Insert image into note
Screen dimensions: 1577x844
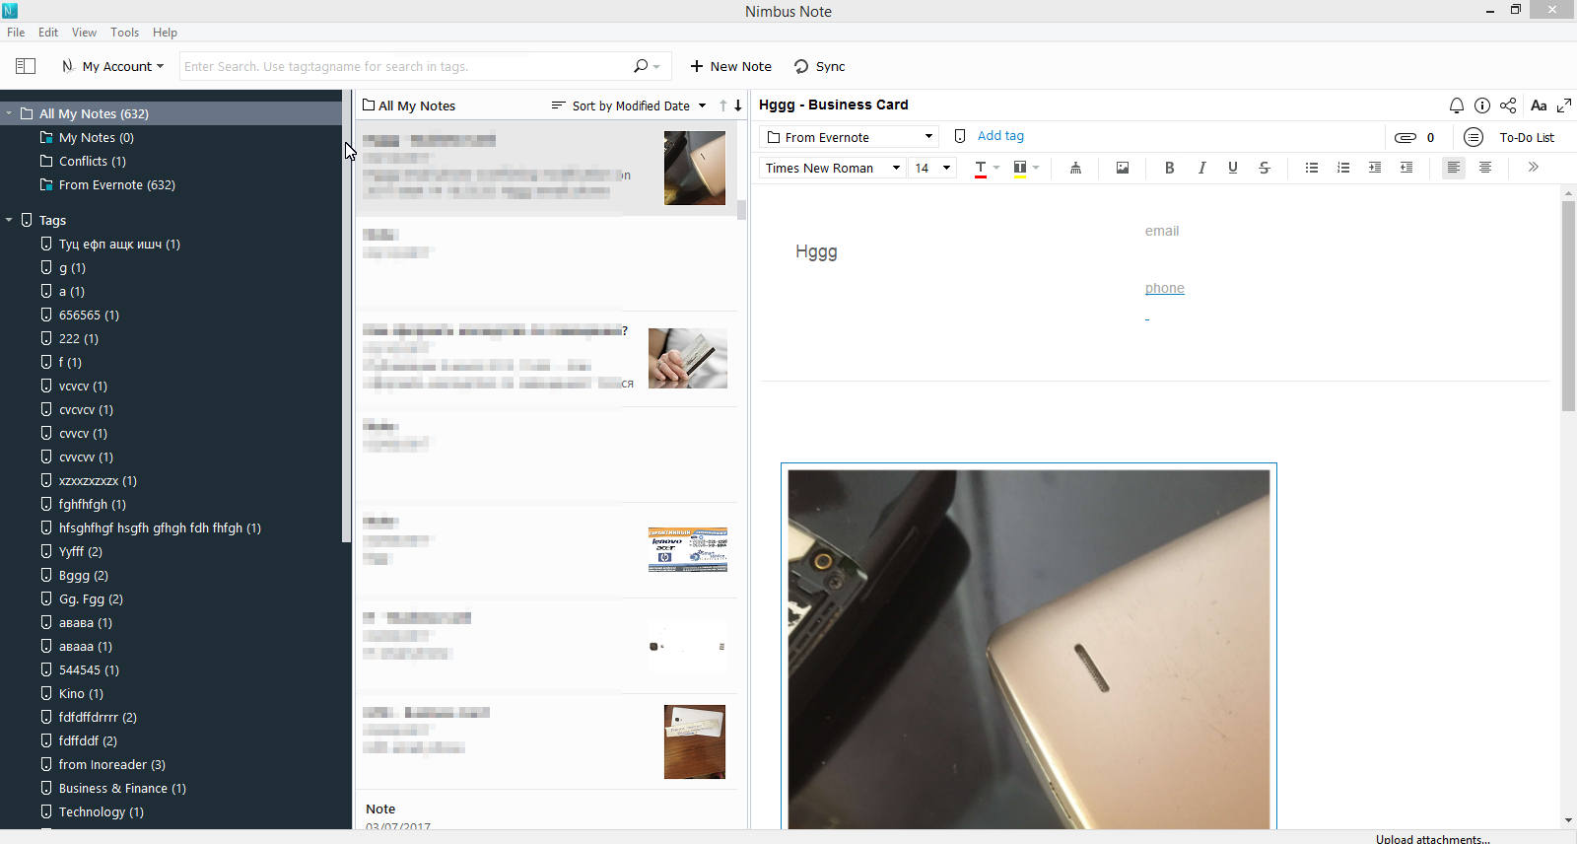(1123, 168)
